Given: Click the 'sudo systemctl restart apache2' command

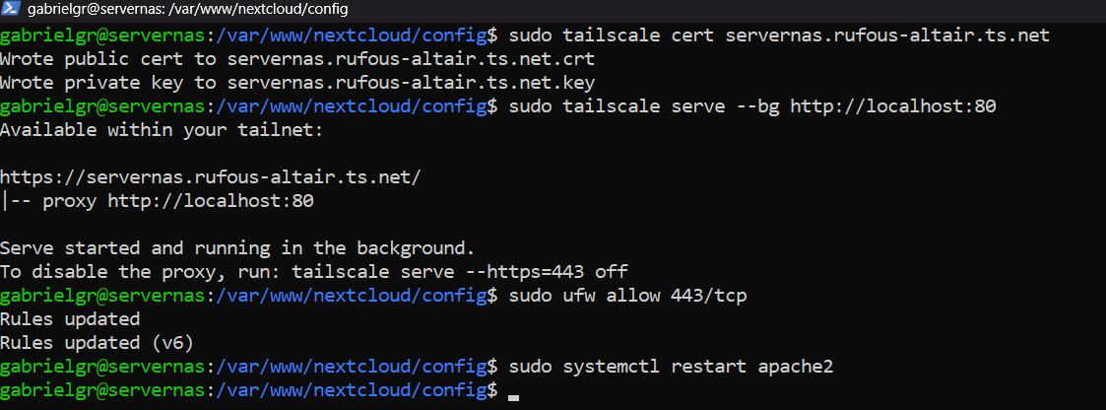Looking at the screenshot, I should coord(672,367).
